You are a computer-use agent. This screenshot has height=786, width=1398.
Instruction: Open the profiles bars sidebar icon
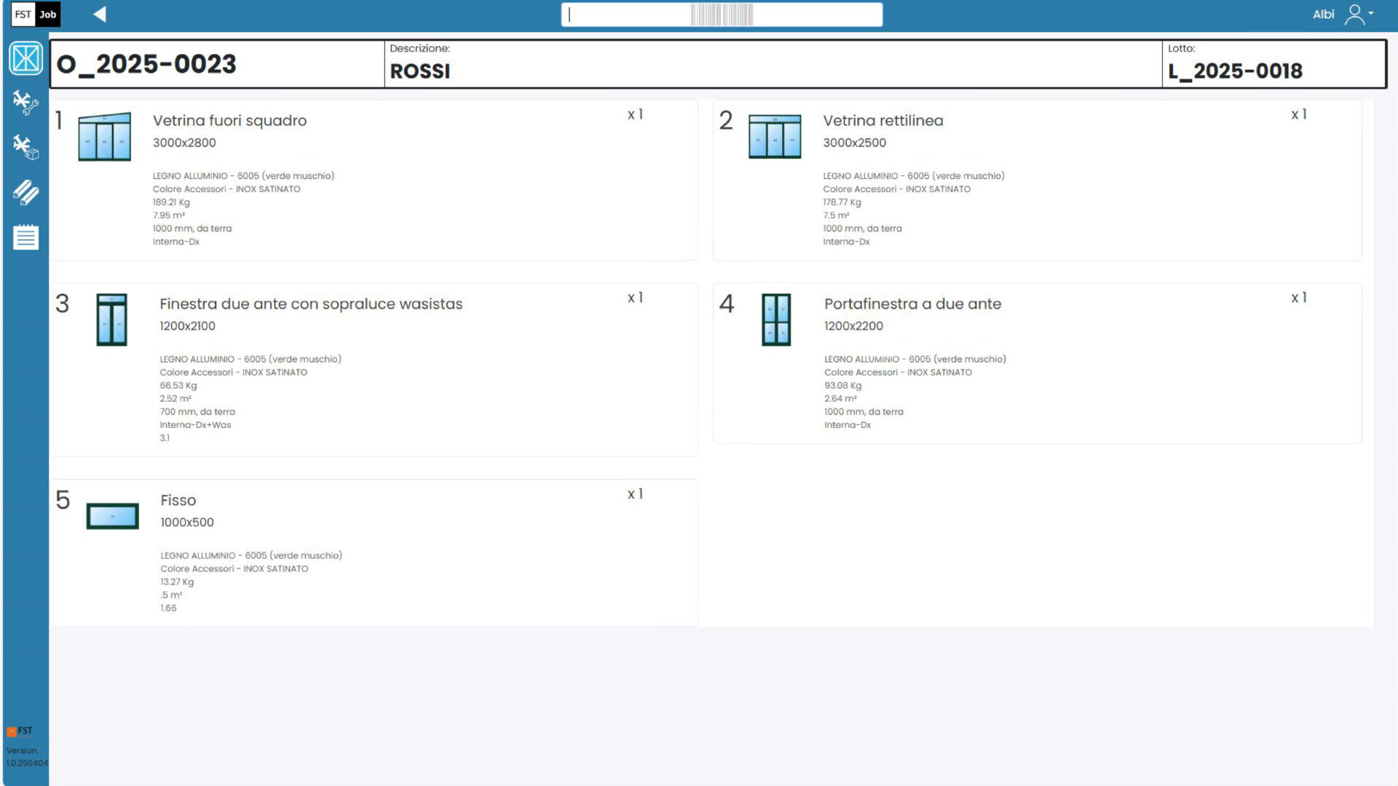click(x=26, y=192)
